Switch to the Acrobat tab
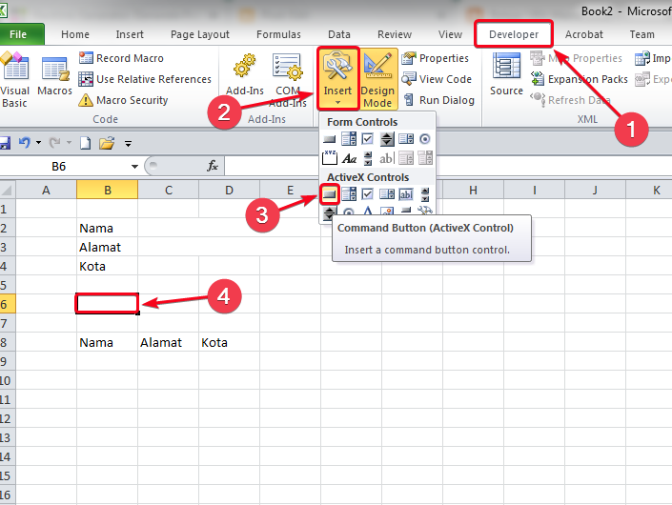This screenshot has height=505, width=672. [x=583, y=34]
